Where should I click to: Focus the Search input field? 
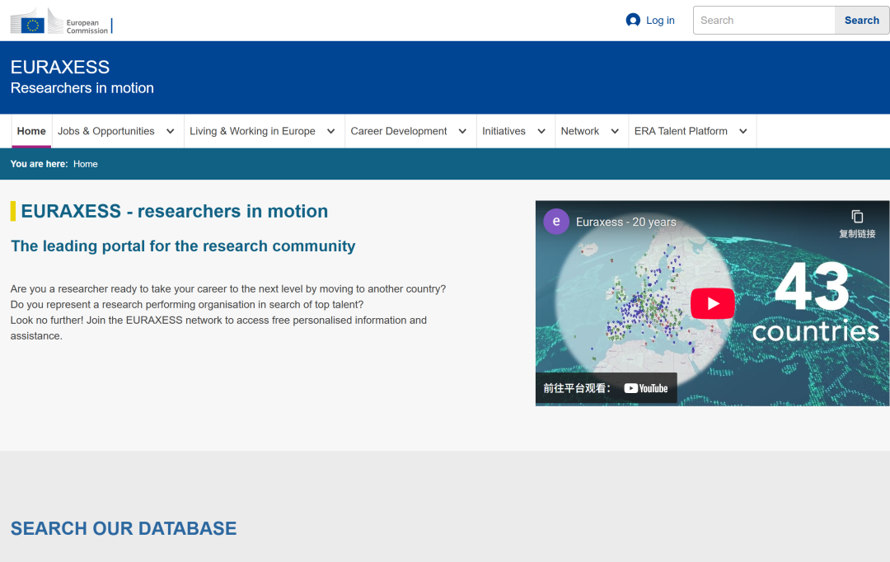click(x=764, y=21)
